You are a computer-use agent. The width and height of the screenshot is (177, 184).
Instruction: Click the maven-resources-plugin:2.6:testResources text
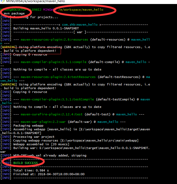coord(58,77)
